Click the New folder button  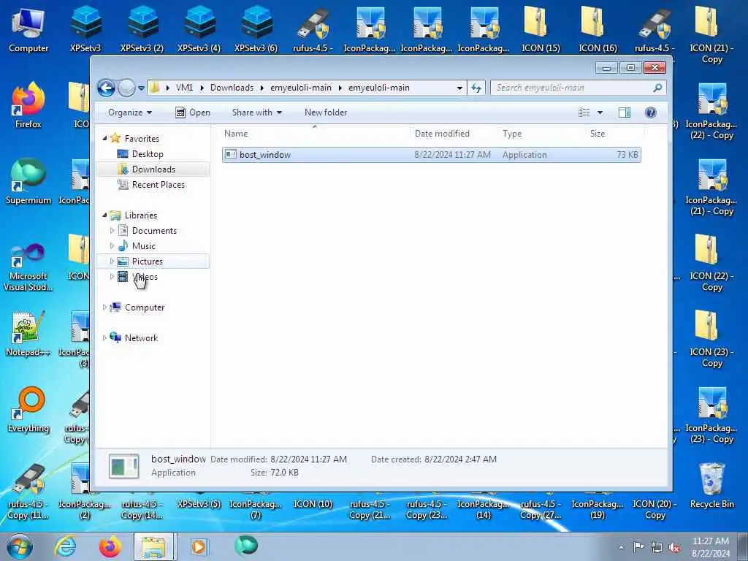pos(326,112)
